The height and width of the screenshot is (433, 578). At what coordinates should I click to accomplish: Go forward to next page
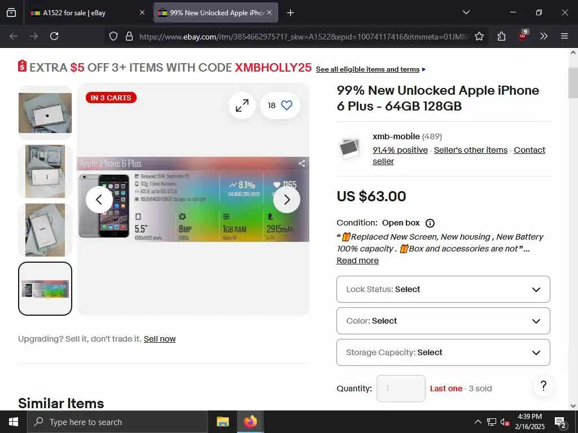click(x=33, y=36)
